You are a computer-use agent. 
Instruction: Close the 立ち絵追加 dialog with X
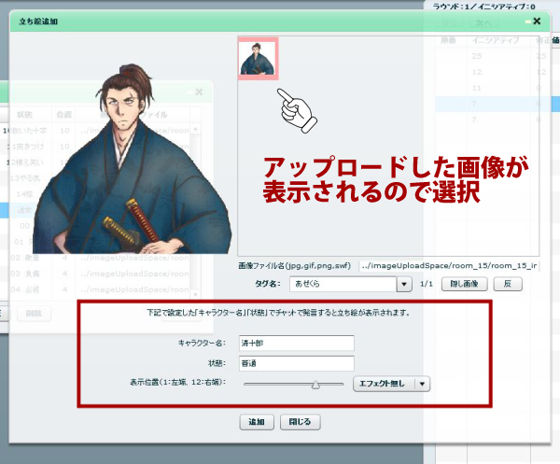tap(537, 20)
